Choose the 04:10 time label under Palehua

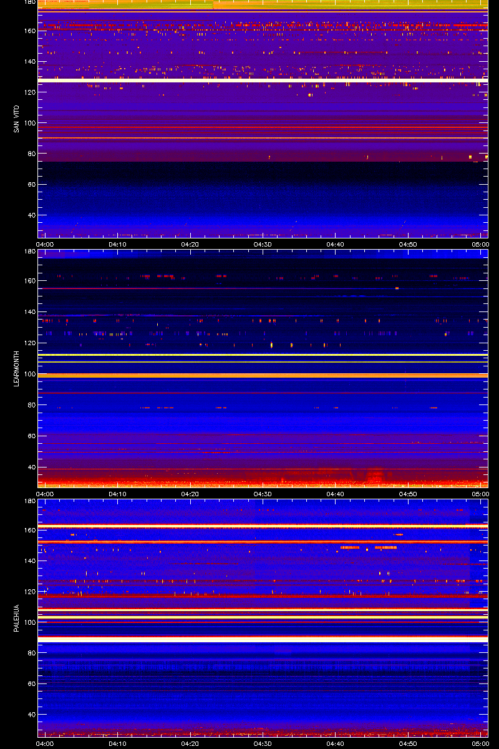[119, 743]
